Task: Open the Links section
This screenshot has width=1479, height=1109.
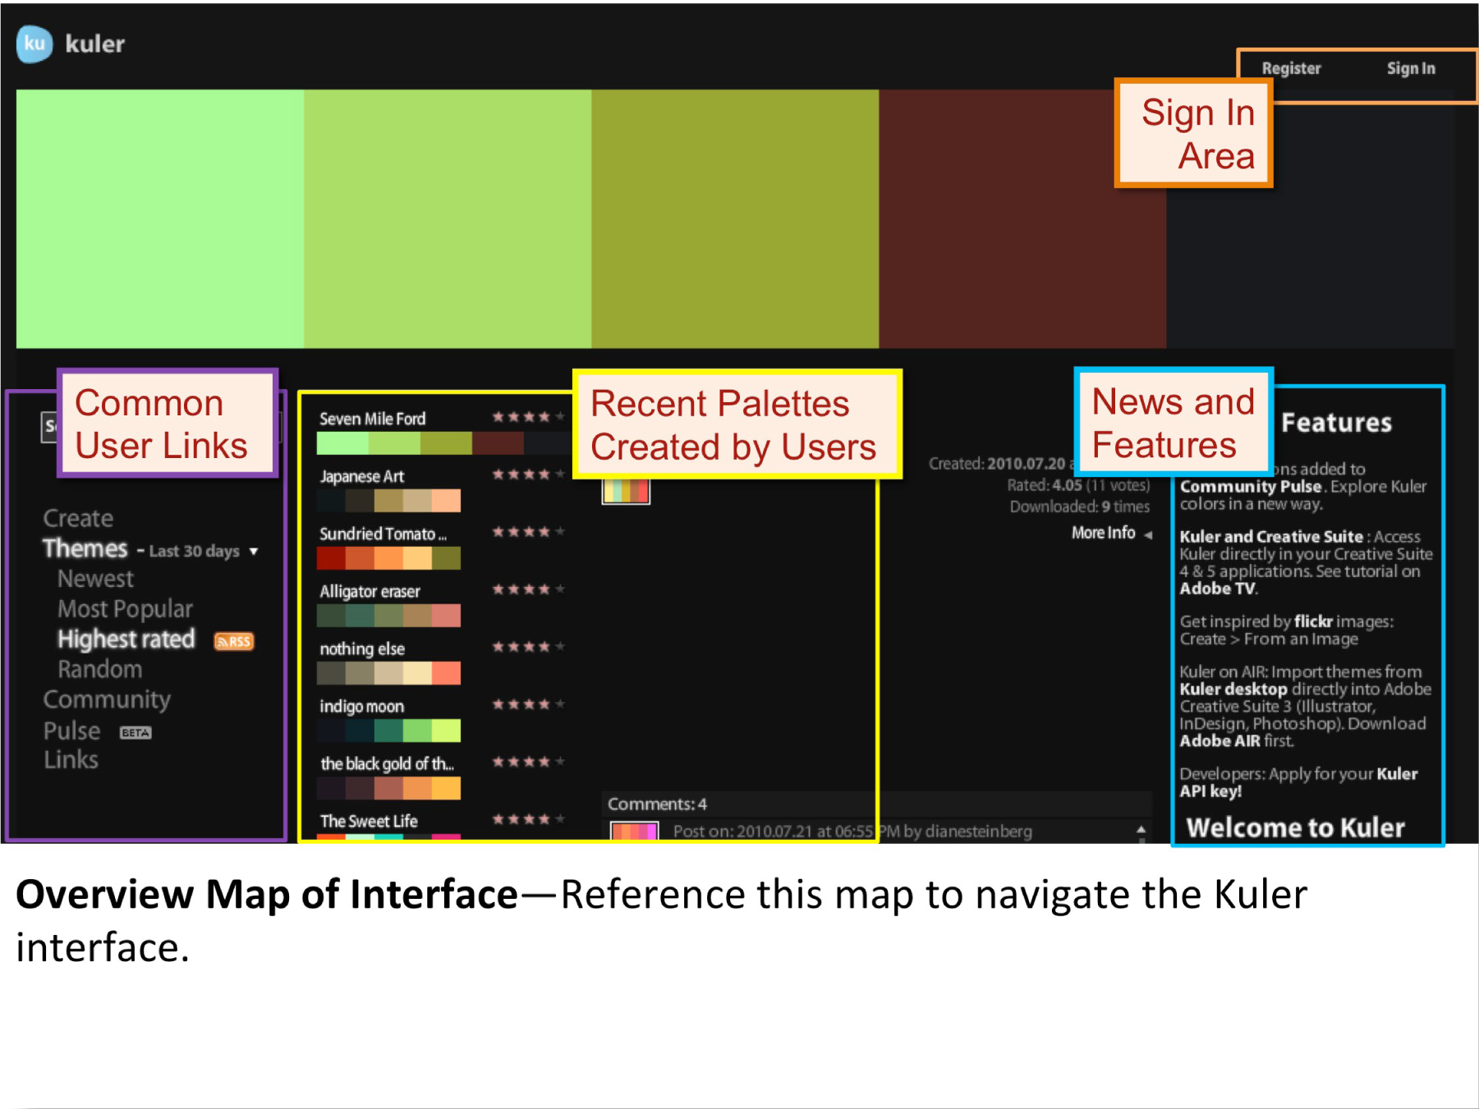Action: [x=71, y=760]
